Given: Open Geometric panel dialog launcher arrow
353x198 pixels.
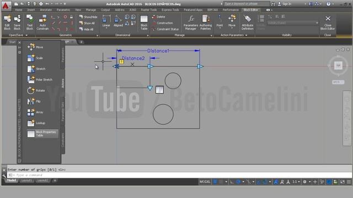Looking at the screenshot, I should 97,35.
